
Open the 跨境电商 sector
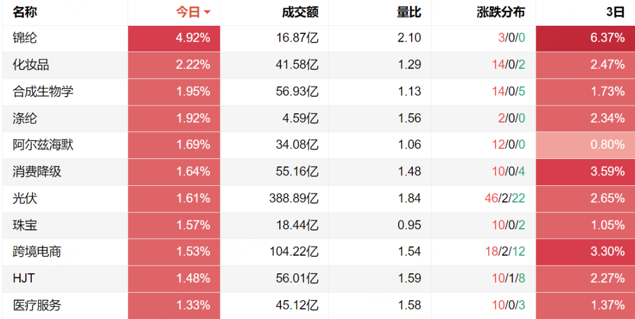tap(37, 252)
